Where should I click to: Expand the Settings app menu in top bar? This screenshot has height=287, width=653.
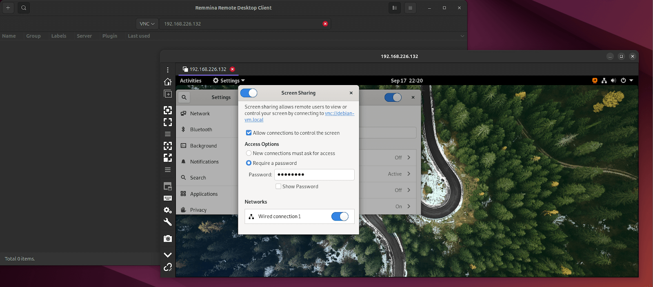click(229, 81)
